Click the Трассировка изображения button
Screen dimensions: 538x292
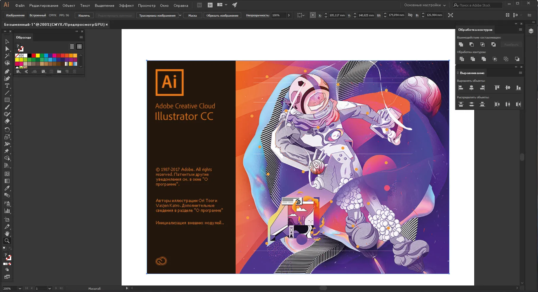157,15
